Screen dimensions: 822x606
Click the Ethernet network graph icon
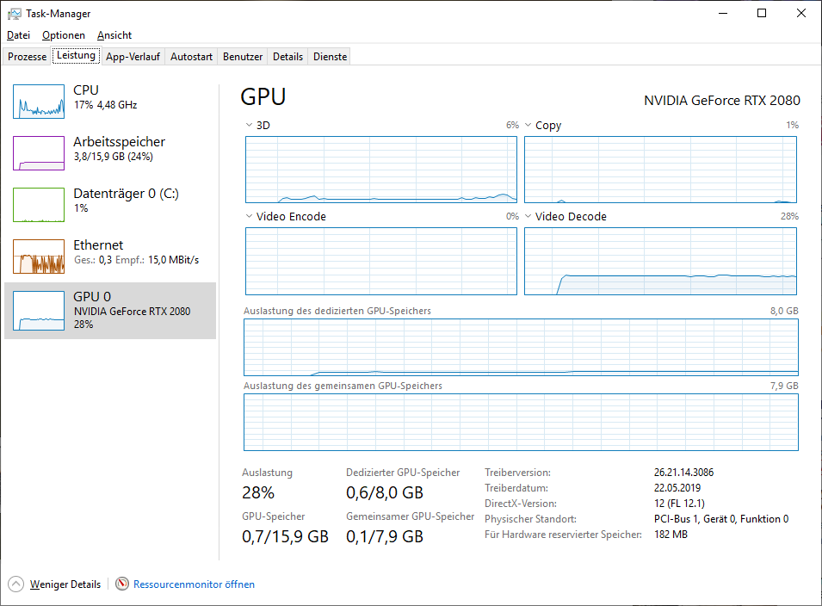(39, 257)
